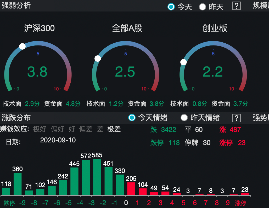This screenshot has height=208, width=269.
Task: Switch to the 强势 panel on right edge
Action: click(262, 118)
